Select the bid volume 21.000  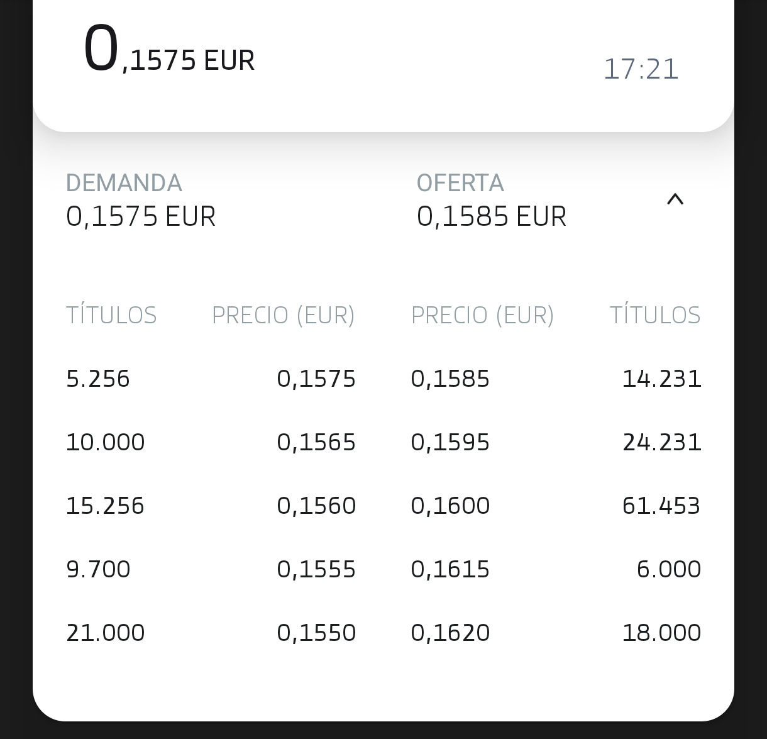tap(106, 632)
